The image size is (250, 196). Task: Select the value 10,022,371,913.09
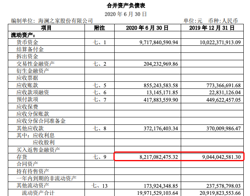(220, 42)
